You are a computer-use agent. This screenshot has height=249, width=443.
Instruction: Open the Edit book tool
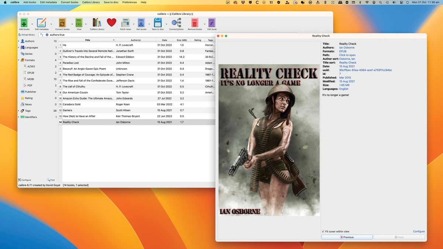coord(211,23)
